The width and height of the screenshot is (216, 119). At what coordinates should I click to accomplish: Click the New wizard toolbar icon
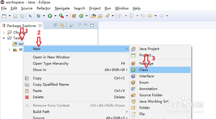tap(4, 16)
